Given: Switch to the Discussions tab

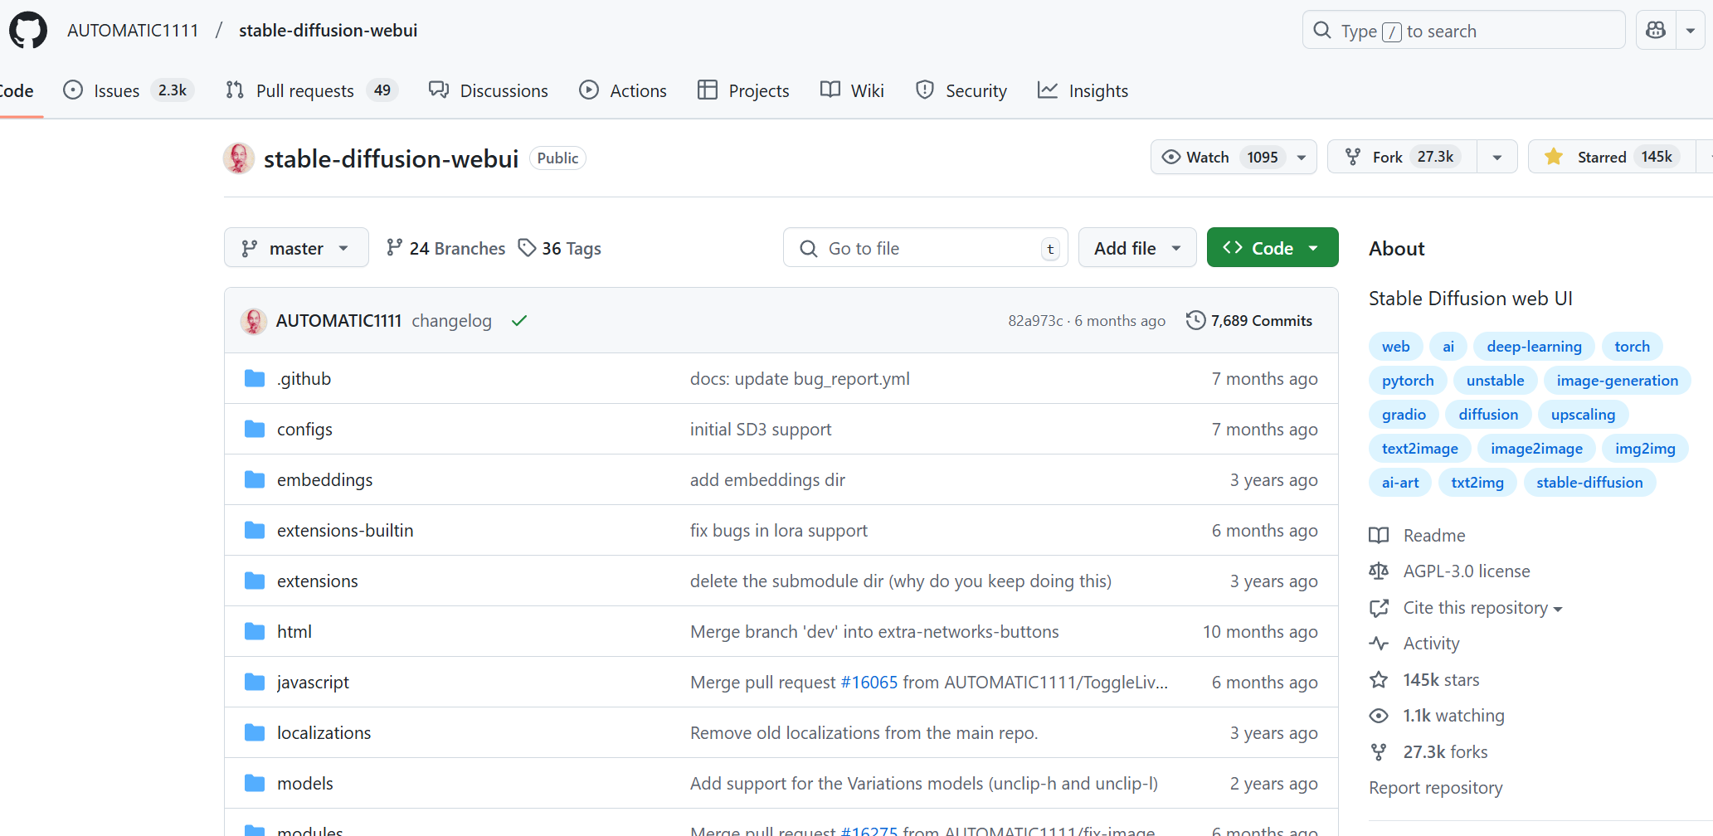Looking at the screenshot, I should [x=489, y=90].
